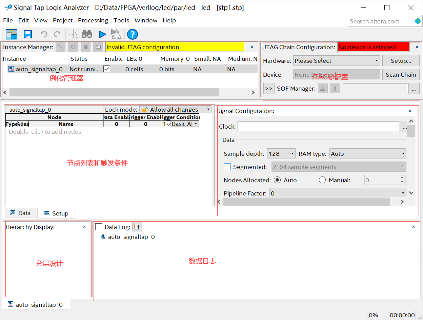Browse for SOF file with ... button

coord(414,89)
